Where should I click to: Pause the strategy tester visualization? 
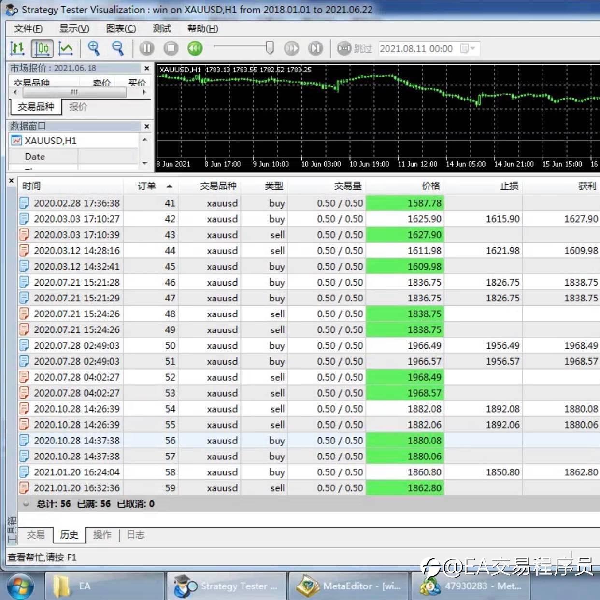[147, 48]
